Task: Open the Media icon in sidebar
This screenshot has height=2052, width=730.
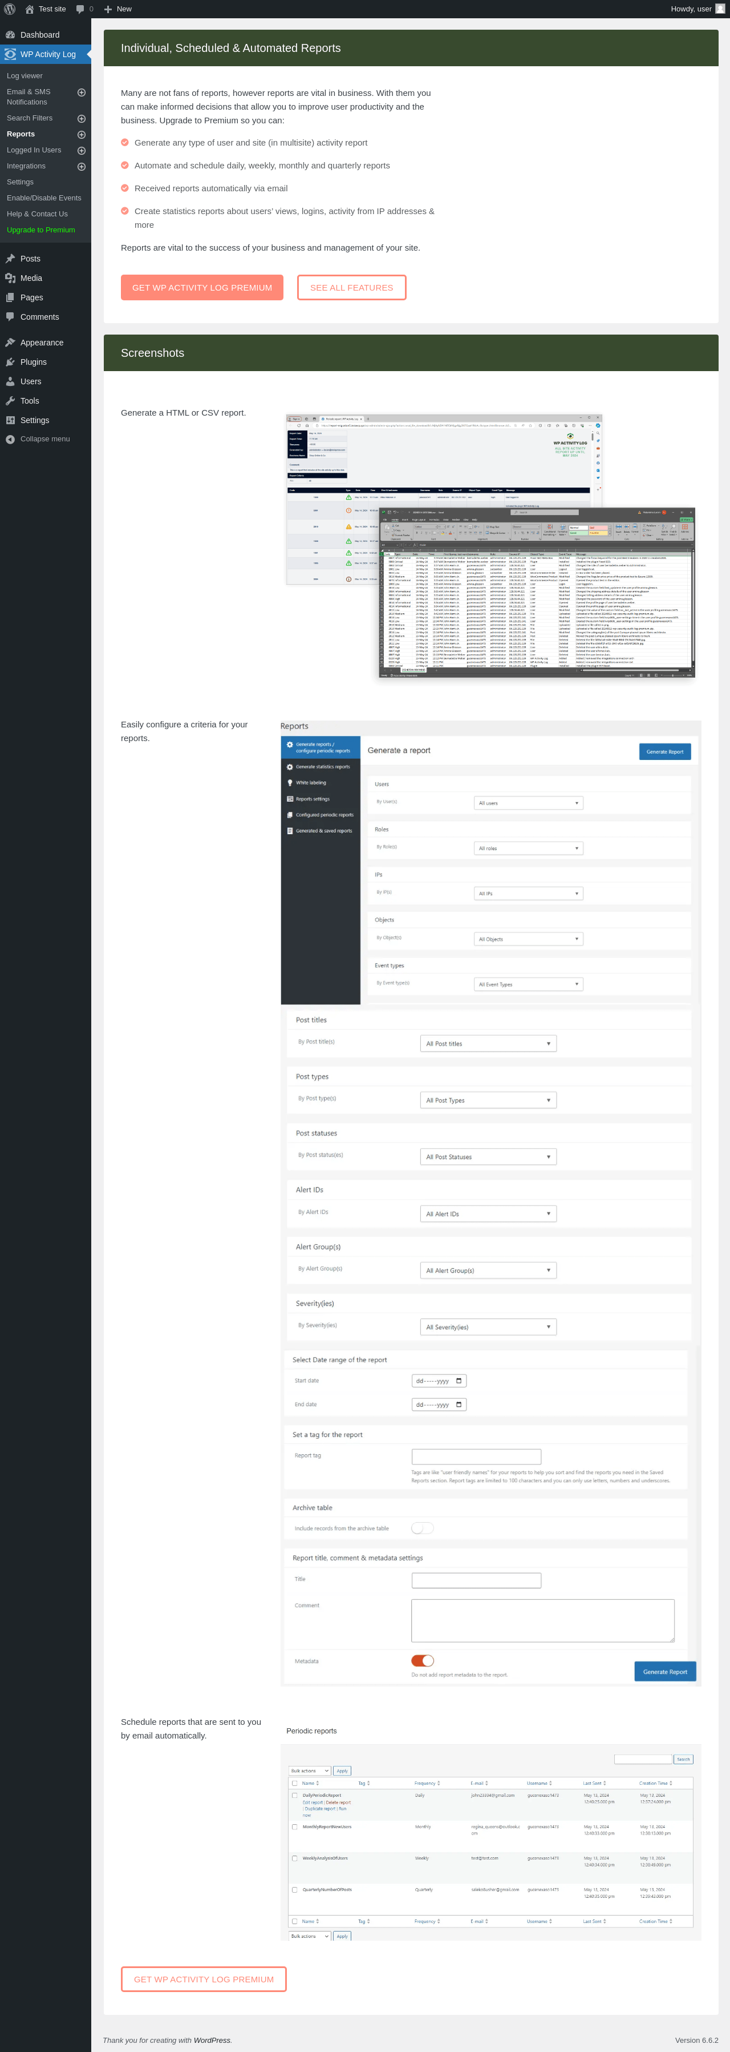Action: [x=10, y=278]
